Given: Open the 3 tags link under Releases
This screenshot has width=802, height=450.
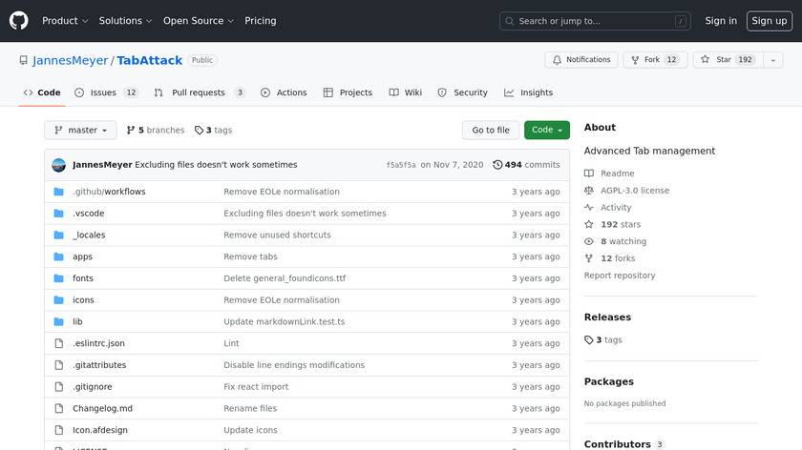Looking at the screenshot, I should (603, 339).
